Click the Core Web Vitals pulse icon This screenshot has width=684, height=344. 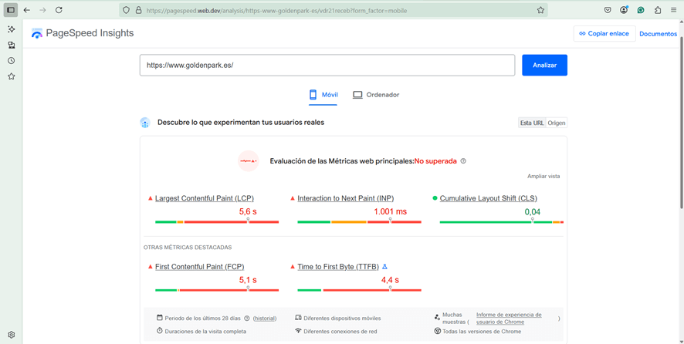tap(249, 161)
